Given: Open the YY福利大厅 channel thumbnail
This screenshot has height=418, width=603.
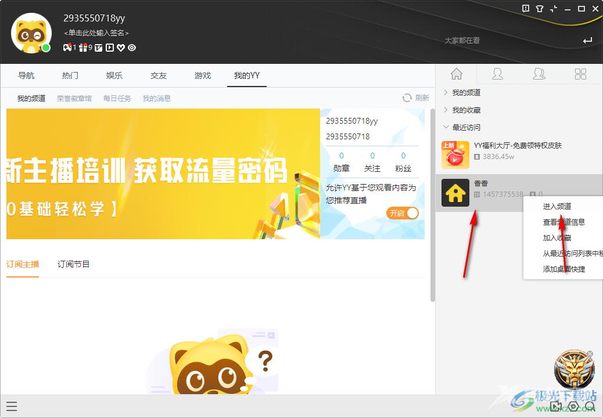Looking at the screenshot, I should 455,155.
